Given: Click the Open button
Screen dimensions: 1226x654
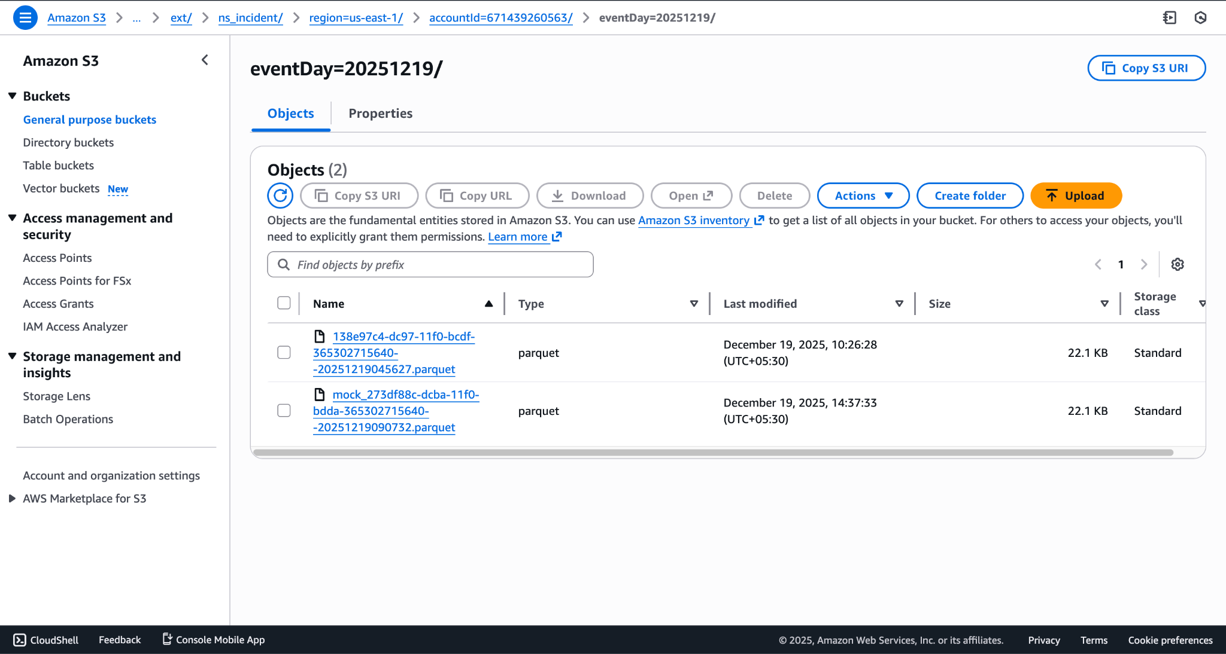Looking at the screenshot, I should coord(691,195).
